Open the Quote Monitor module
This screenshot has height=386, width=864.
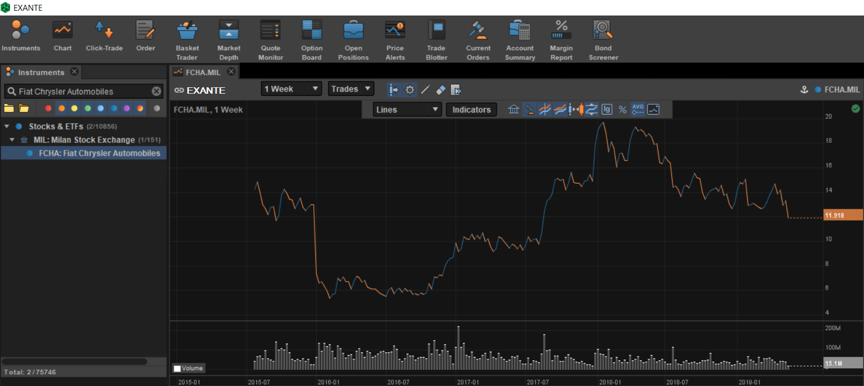(x=270, y=40)
